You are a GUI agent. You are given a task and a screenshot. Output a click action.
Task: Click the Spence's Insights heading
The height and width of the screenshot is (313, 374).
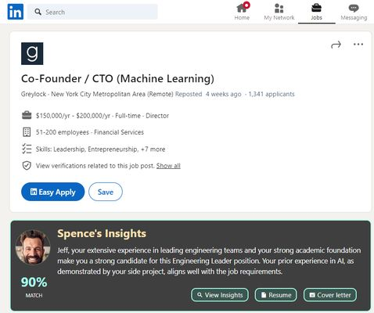pyautogui.click(x=102, y=233)
